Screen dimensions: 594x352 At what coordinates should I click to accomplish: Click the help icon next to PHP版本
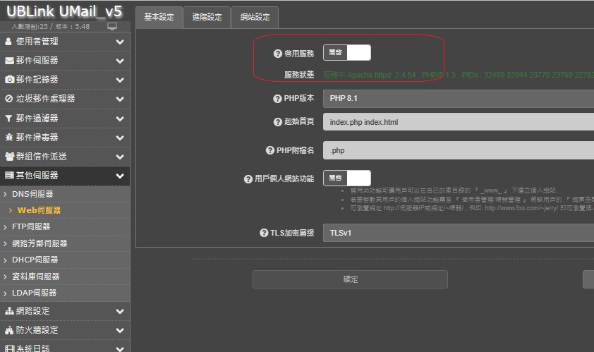pyautogui.click(x=278, y=99)
